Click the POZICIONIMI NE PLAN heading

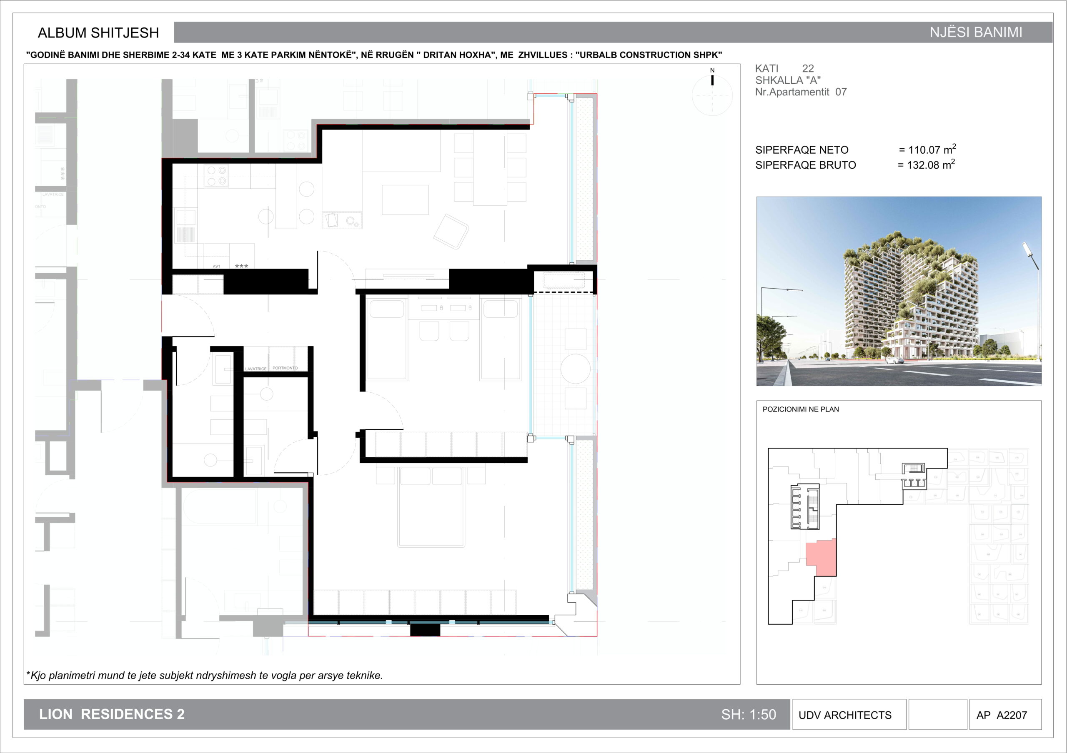pos(800,409)
